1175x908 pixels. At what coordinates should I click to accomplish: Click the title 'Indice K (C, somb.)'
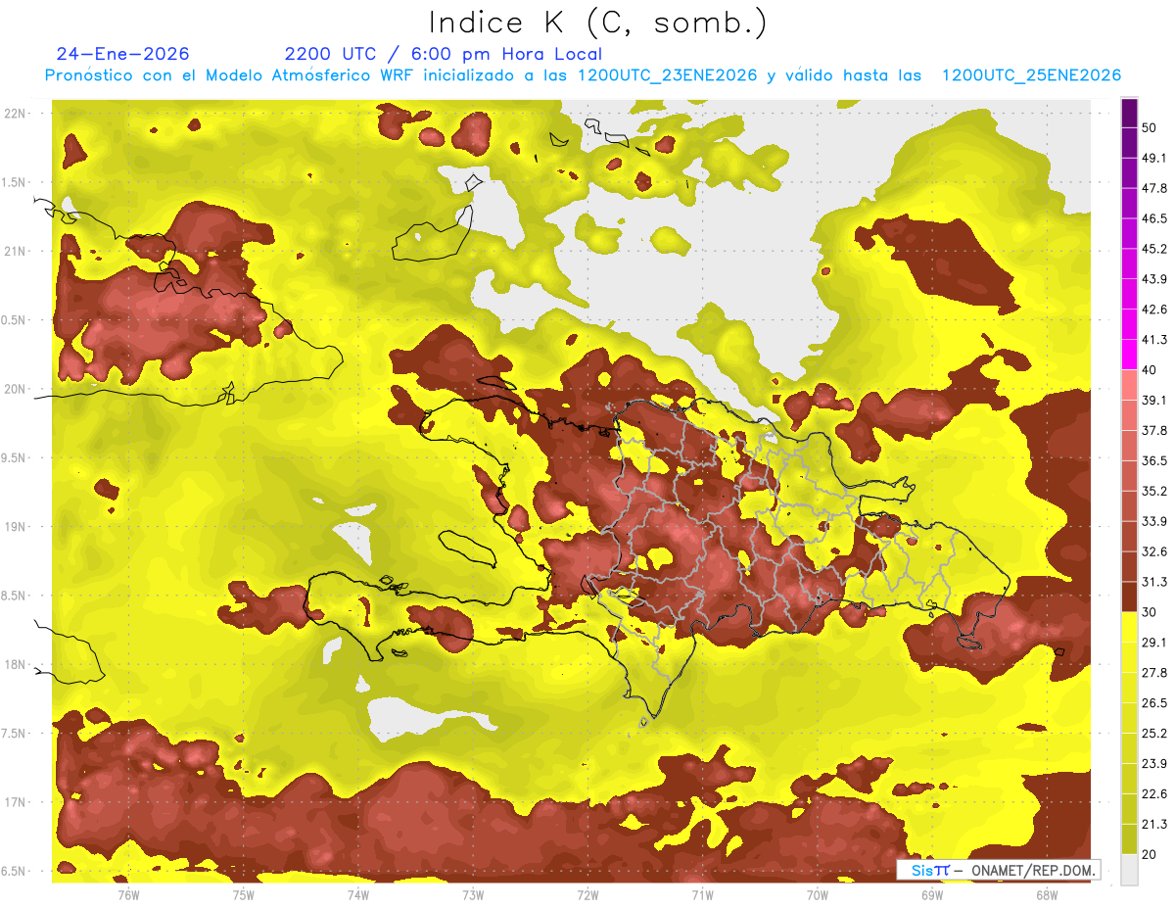(x=597, y=23)
